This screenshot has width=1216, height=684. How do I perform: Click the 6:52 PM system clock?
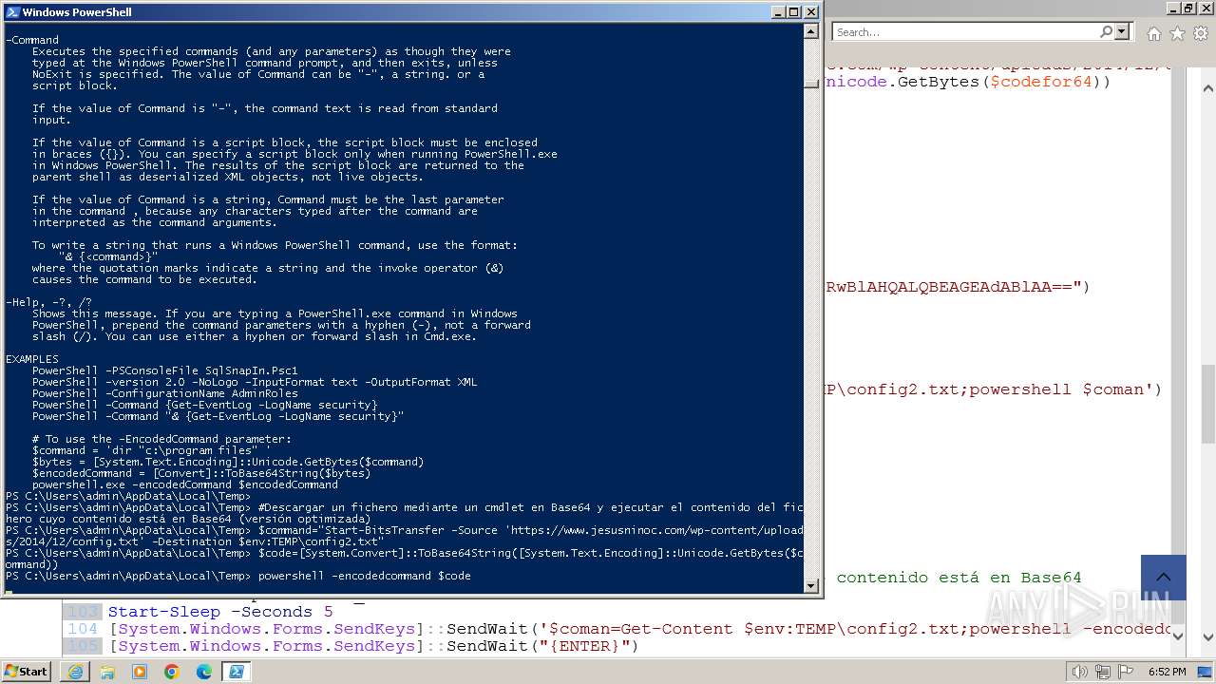[x=1167, y=672]
